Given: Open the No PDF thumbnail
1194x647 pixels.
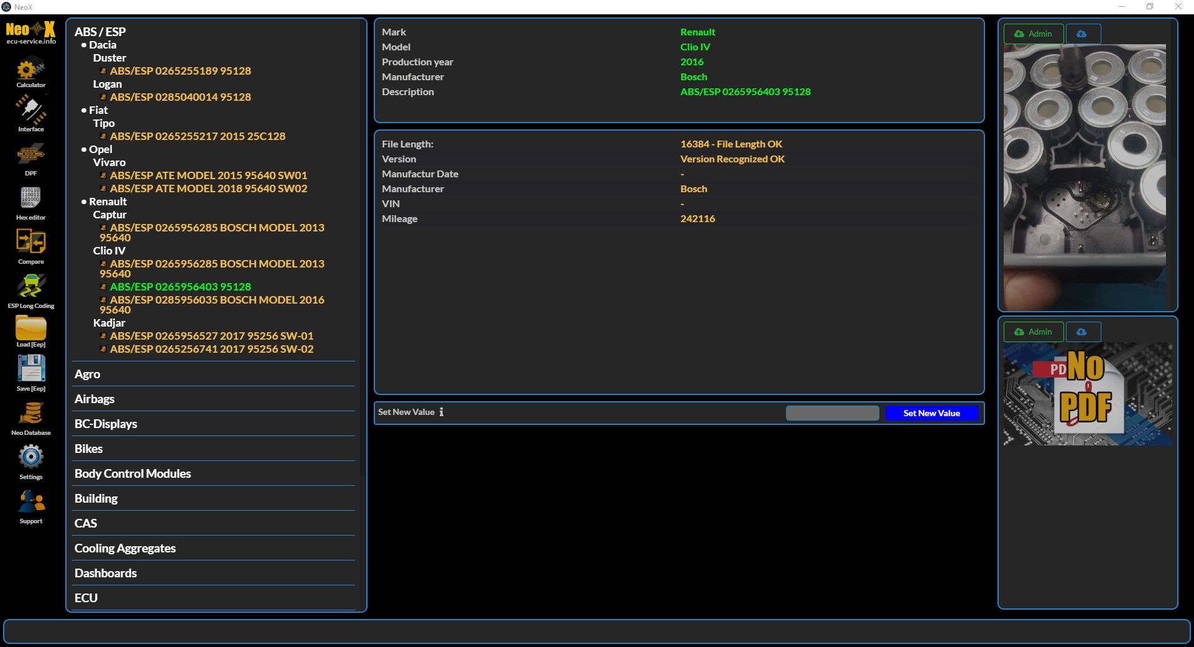Looking at the screenshot, I should (1088, 394).
